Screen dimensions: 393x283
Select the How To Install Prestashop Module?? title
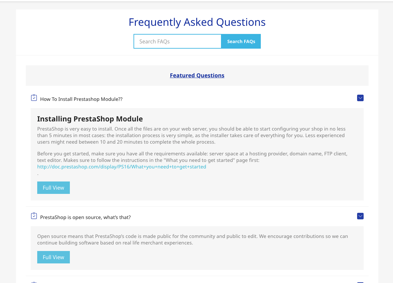(81, 99)
